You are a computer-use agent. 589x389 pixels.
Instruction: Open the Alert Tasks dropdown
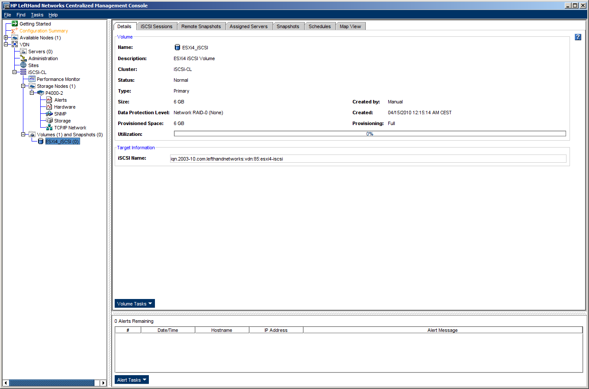point(132,380)
